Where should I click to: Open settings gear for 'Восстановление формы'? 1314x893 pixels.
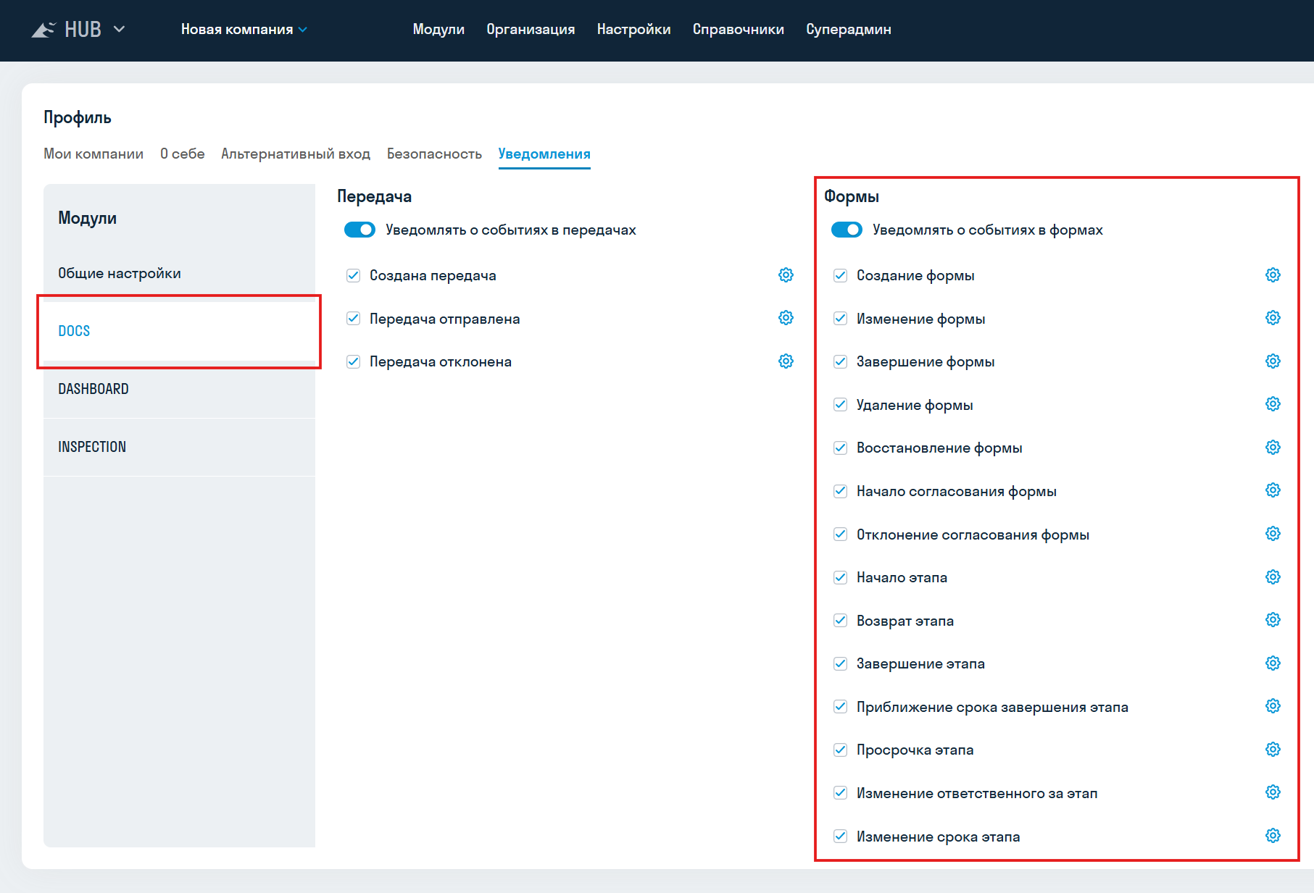point(1273,448)
